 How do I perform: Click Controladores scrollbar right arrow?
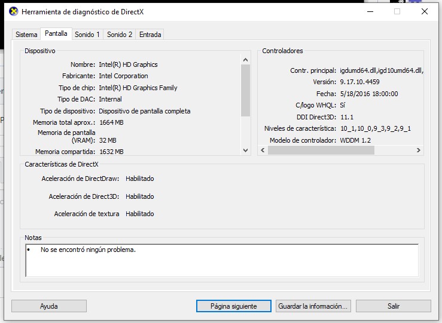pyautogui.click(x=419, y=150)
